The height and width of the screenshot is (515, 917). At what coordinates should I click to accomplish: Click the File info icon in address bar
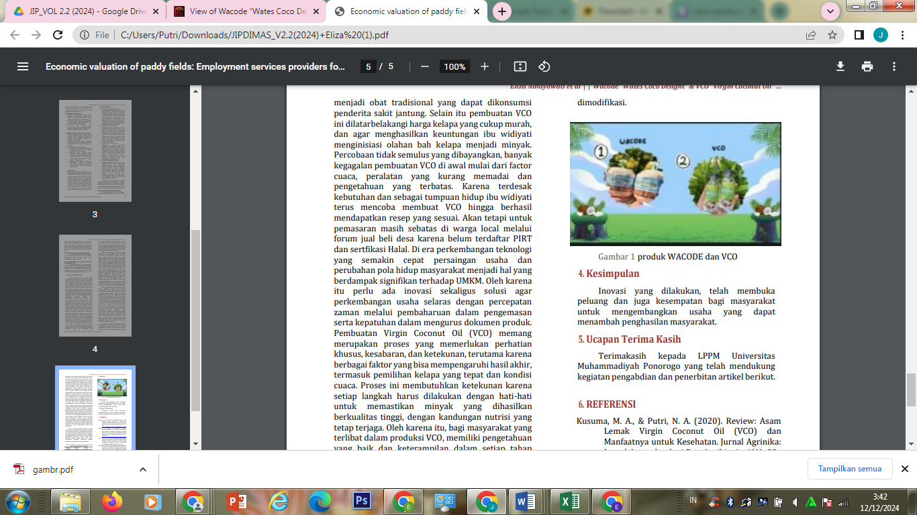pyautogui.click(x=84, y=35)
